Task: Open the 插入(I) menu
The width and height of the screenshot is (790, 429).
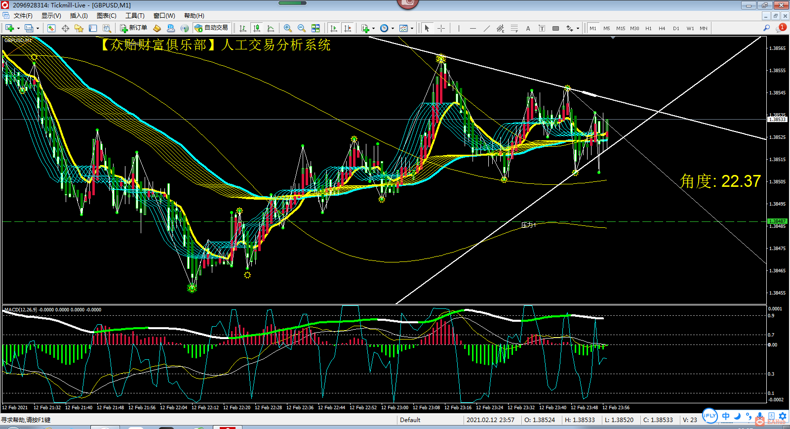Action: coord(79,16)
